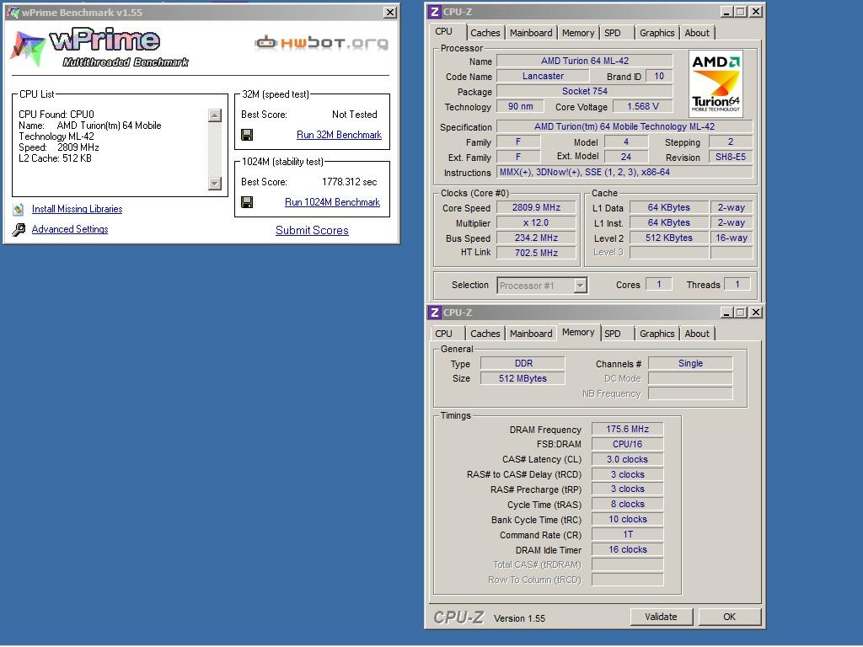Click the save icon for the 32M benchmark

[247, 135]
